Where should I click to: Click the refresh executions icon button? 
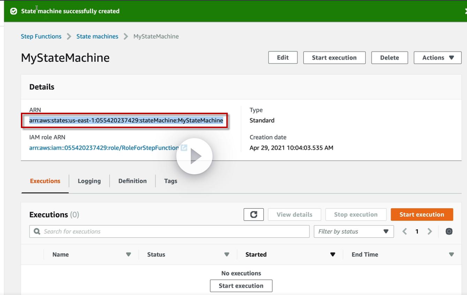(254, 215)
